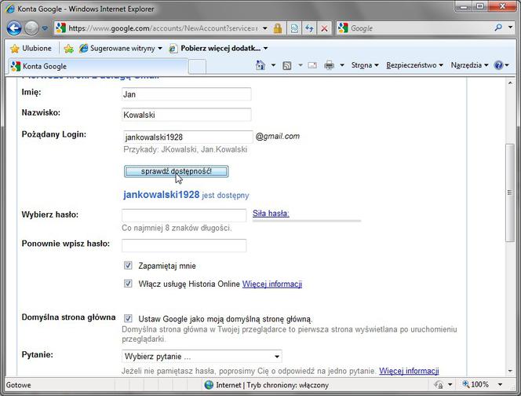521x396 pixels.
Task: Open search provider options dropdown arrow
Action: tap(510, 27)
